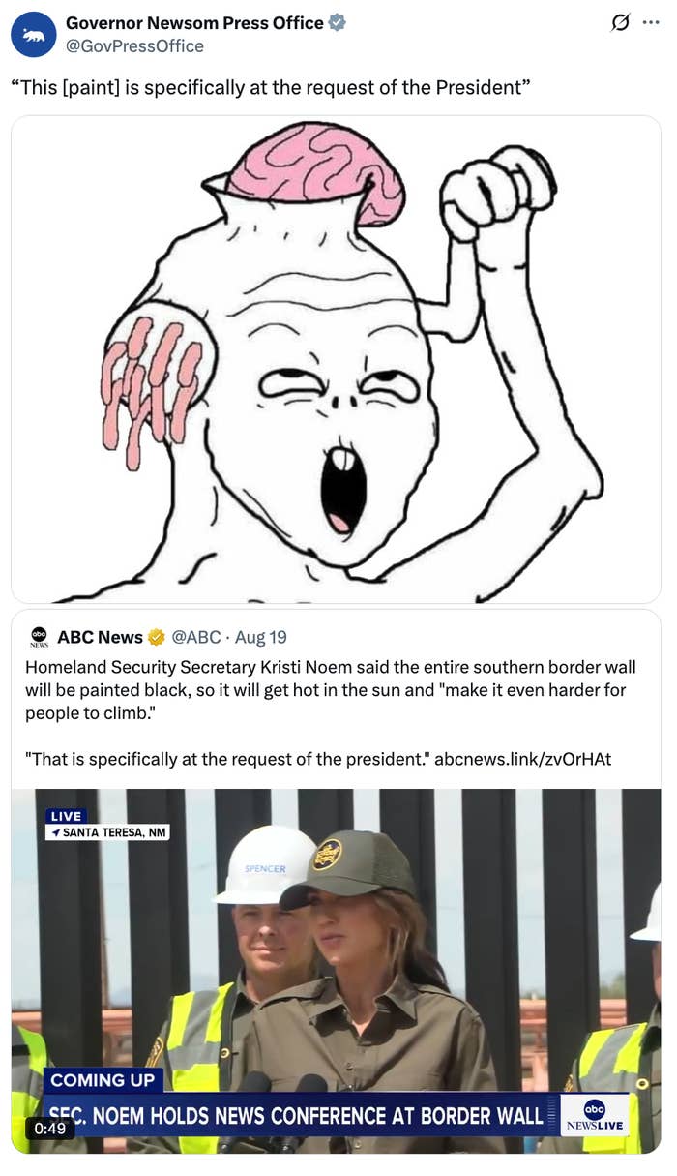
Task: Click the blue verified badge near account name
Action: point(337,22)
